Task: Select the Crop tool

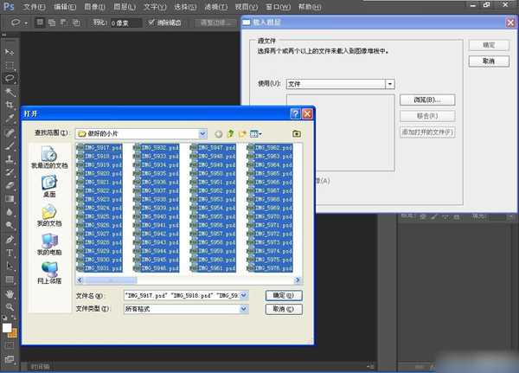Action: tap(10, 106)
